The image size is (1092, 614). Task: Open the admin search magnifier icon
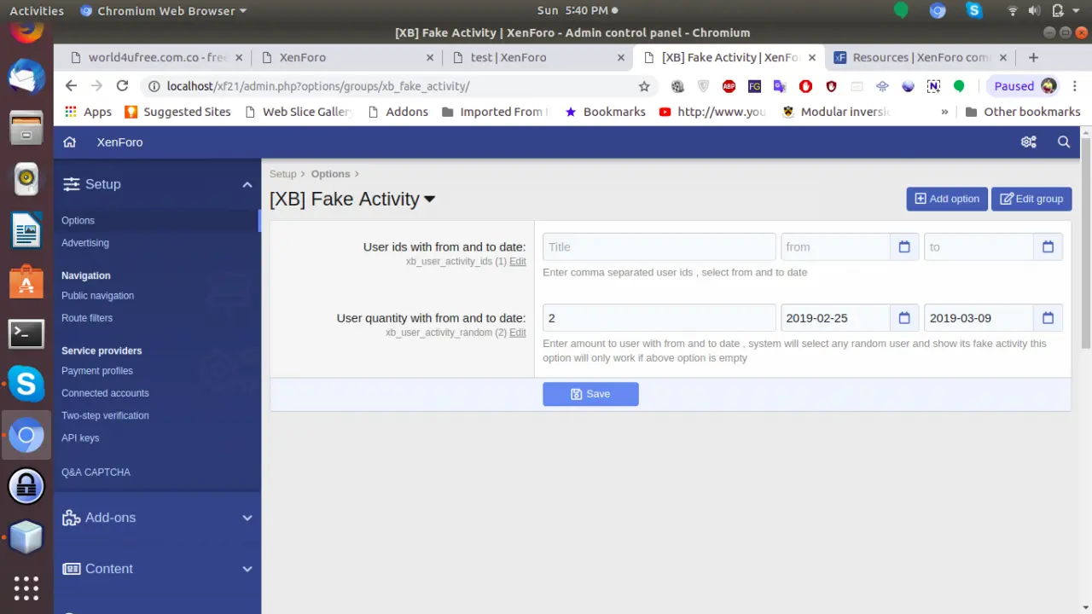click(x=1063, y=142)
